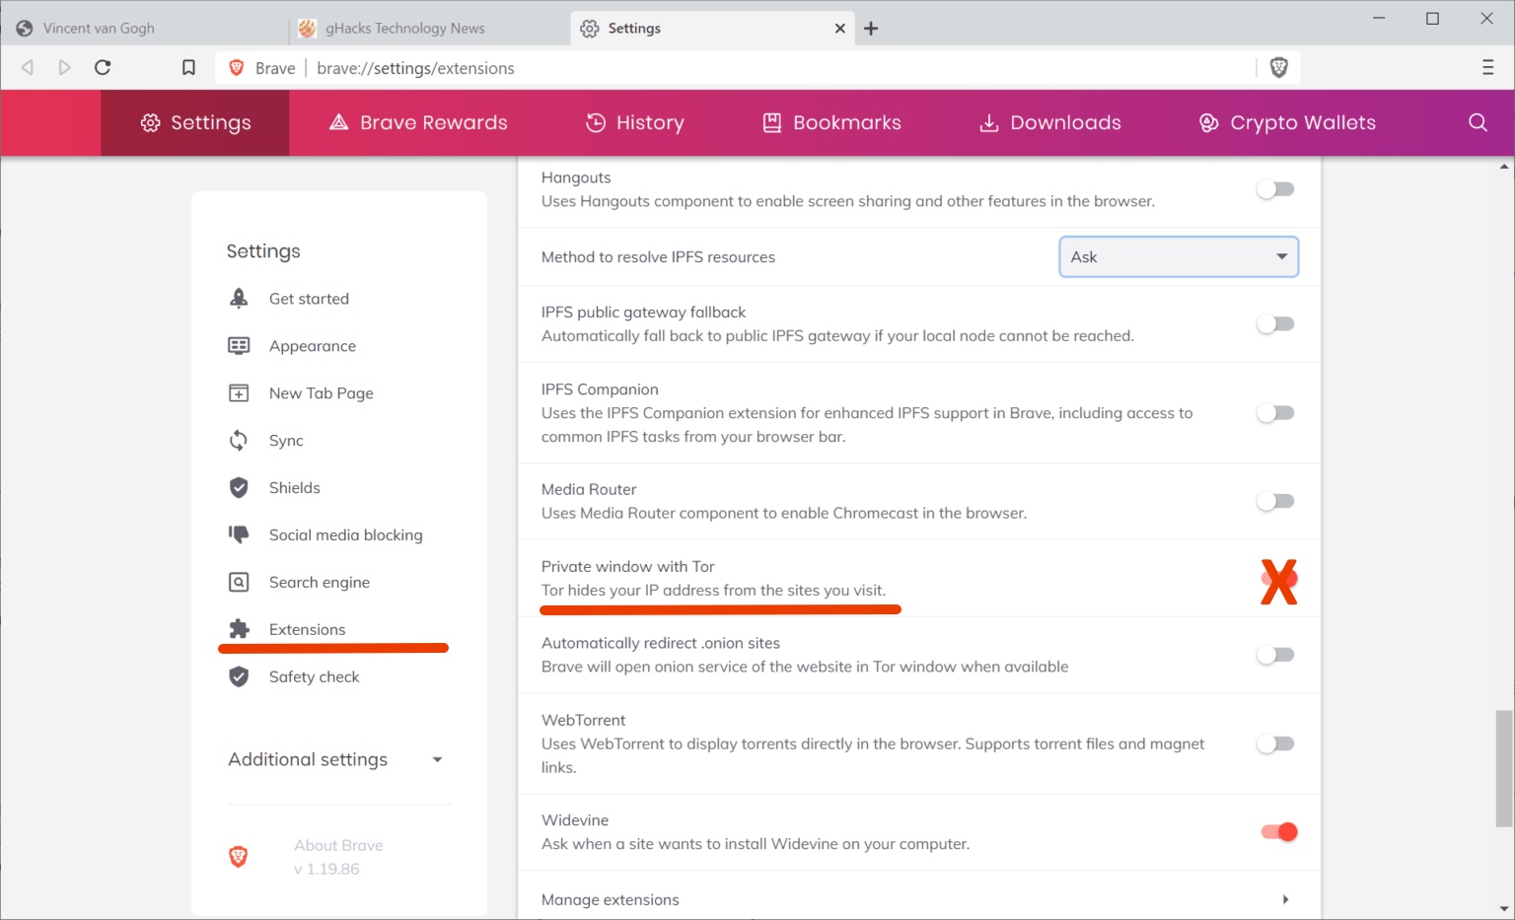The image size is (1515, 920).
Task: Open the IPFS resolve method dropdown
Action: (x=1179, y=256)
